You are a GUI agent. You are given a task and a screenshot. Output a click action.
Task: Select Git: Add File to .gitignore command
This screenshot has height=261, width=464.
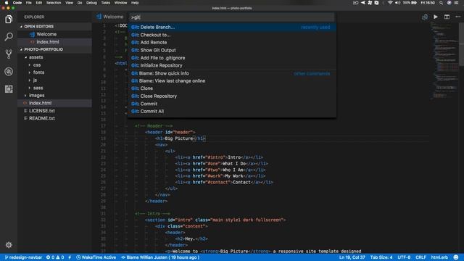(232, 58)
